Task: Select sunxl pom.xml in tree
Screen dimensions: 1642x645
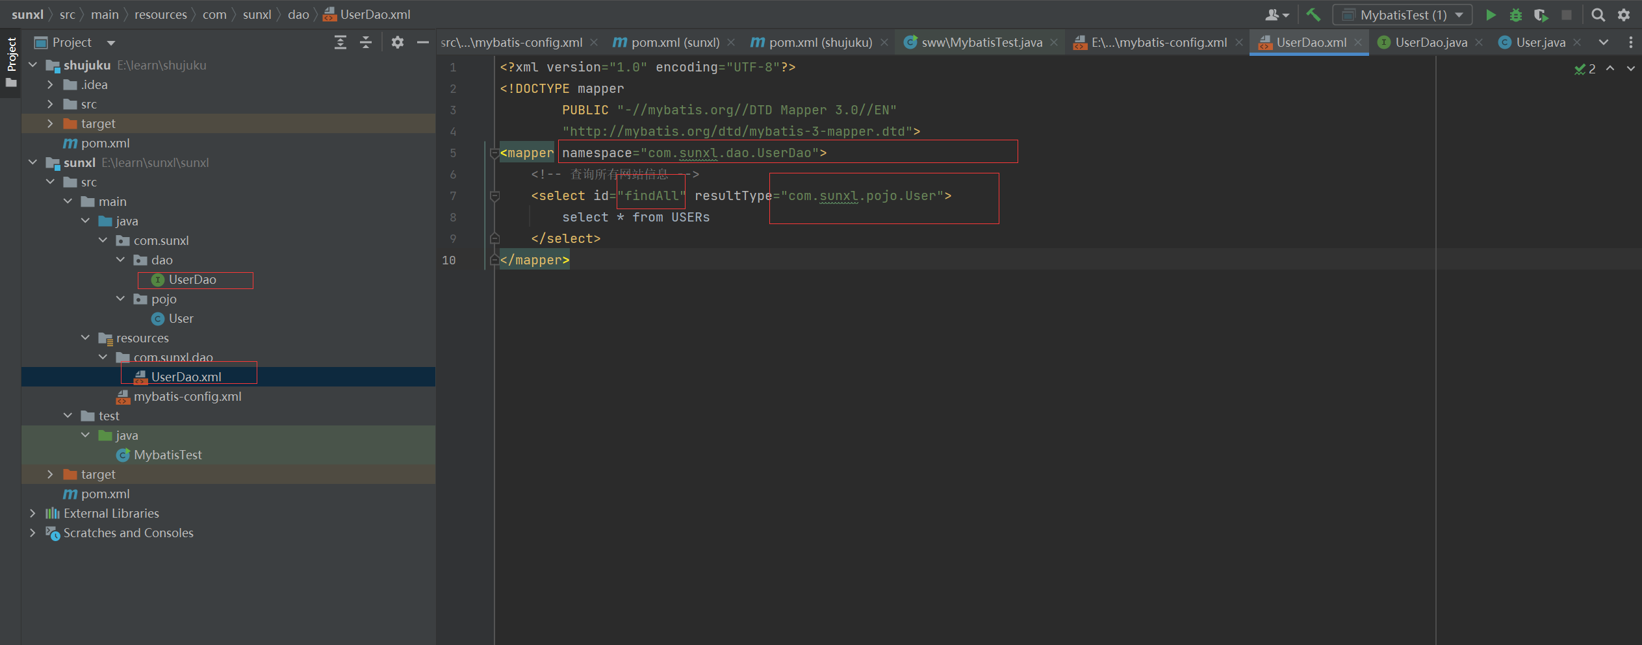Action: click(105, 494)
